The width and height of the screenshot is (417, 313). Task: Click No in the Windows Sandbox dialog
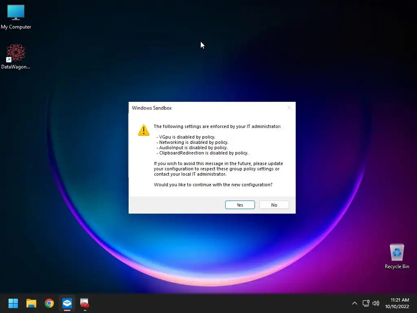coord(274,205)
